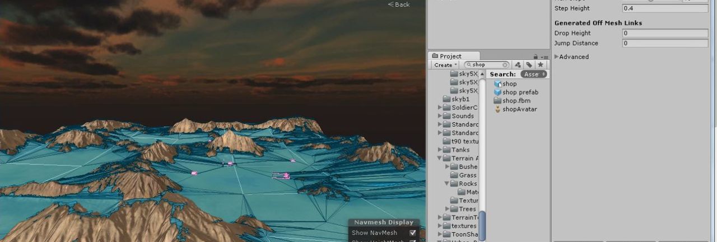Open the search-by-type filter icon
Viewport: 717px width, 242px height.
point(518,65)
